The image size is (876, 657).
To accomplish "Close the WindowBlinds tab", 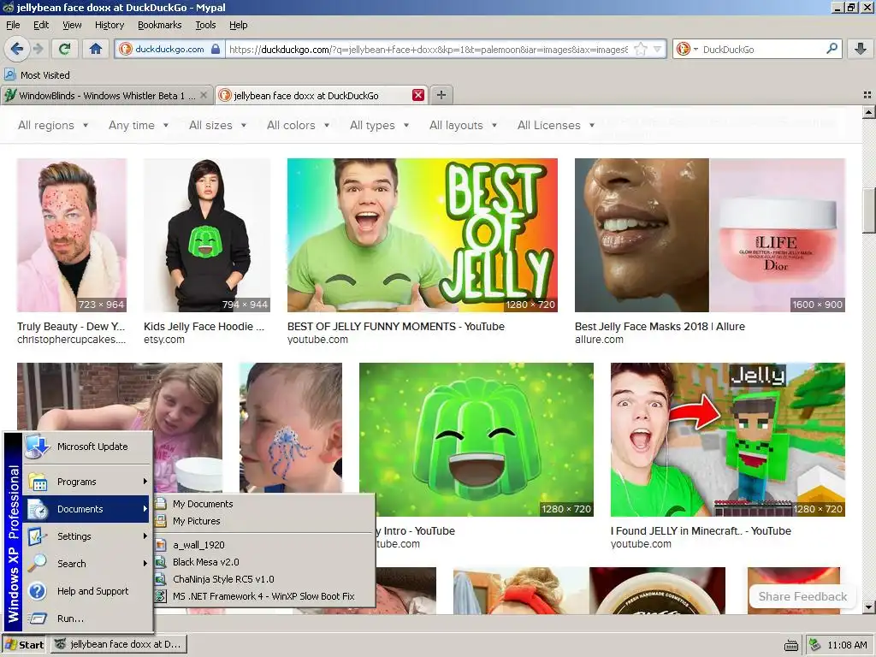I will (204, 95).
